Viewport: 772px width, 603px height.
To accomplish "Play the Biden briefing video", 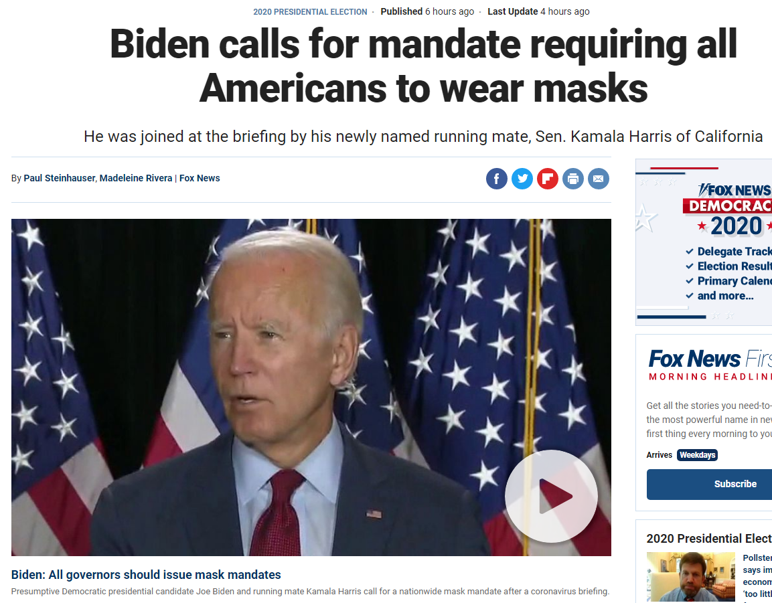I will (551, 496).
